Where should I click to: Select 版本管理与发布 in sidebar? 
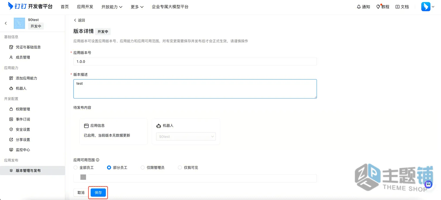(32, 171)
